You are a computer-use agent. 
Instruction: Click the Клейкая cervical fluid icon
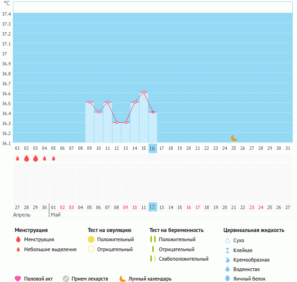tap(228, 250)
